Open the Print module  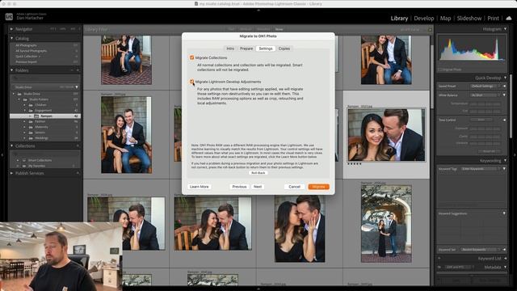(x=494, y=19)
